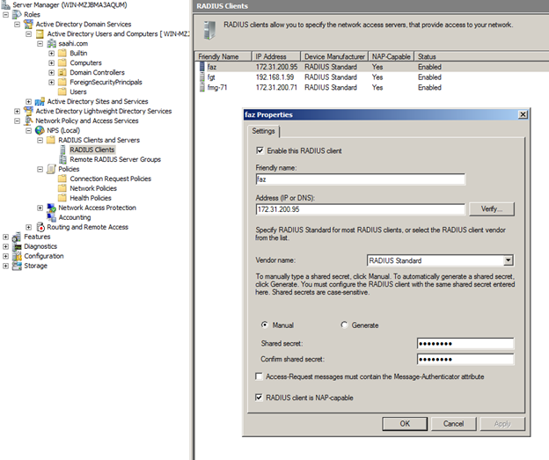549x460 pixels.
Task: Switch to the Settings tab
Action: click(x=263, y=132)
